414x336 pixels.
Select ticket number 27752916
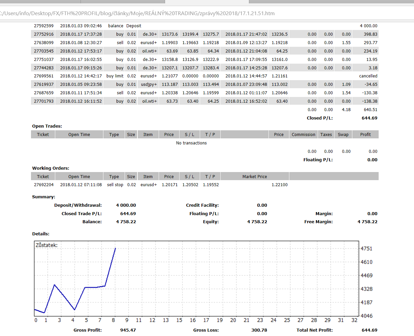click(x=44, y=34)
